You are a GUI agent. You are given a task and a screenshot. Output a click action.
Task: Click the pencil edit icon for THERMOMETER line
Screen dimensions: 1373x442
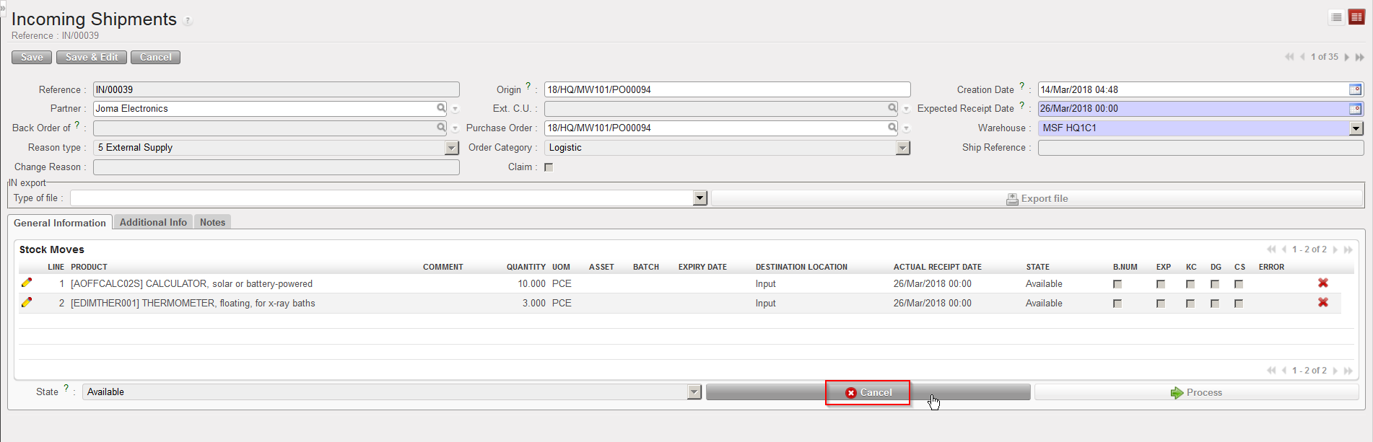27,303
